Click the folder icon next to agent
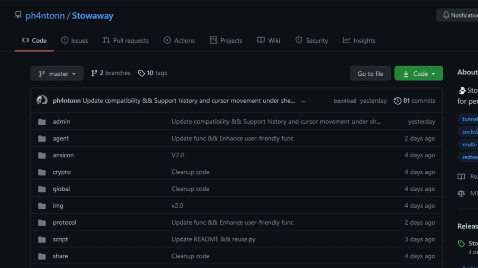The width and height of the screenshot is (478, 268). click(x=42, y=139)
